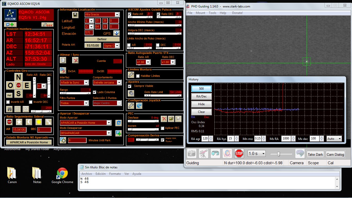
Task: Open the brain advanced settings icon in PHD
Action: (300, 153)
